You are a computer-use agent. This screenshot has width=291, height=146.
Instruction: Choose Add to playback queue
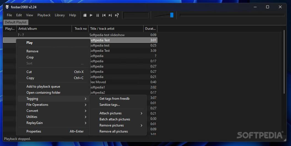coord(53,86)
